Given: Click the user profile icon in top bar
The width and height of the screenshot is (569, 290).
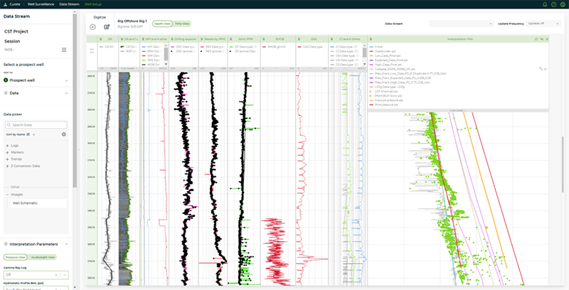Looking at the screenshot, I should click(563, 4).
